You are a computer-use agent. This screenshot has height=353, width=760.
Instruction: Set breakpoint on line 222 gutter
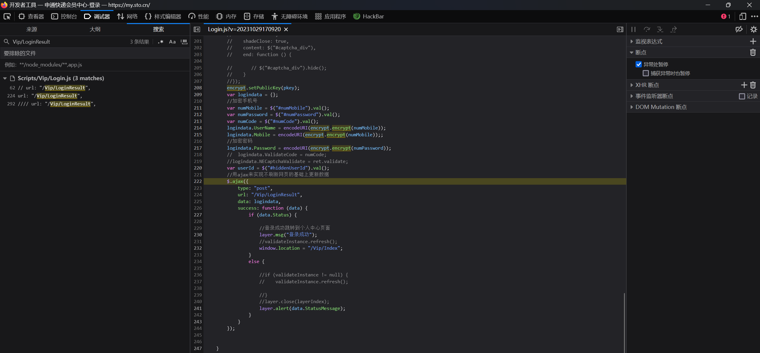198,181
